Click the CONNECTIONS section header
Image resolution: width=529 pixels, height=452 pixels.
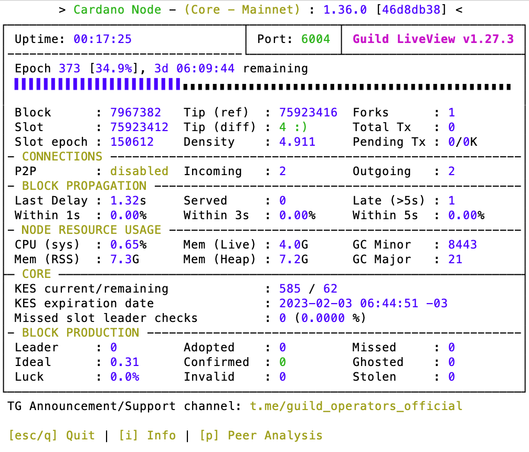tap(62, 156)
